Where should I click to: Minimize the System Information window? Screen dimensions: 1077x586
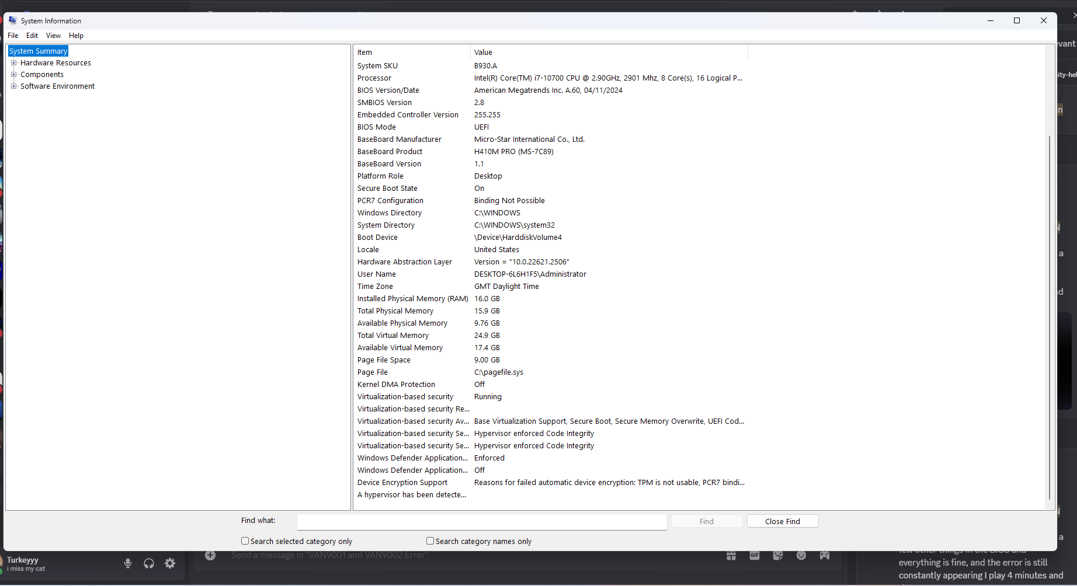(991, 20)
